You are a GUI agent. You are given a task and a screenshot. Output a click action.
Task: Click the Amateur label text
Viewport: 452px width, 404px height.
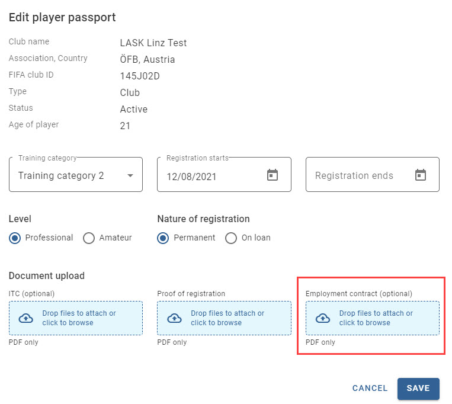[116, 238]
